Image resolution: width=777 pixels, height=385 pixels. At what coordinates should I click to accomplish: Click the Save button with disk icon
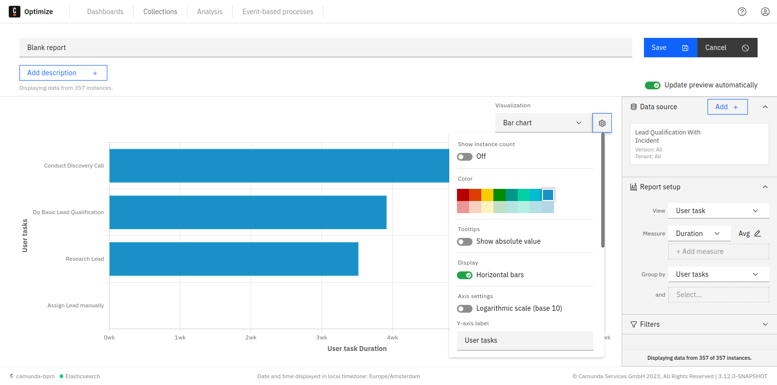(670, 48)
